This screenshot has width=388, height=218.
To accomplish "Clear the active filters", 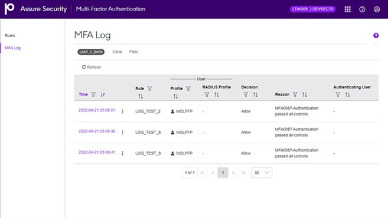I will [x=118, y=52].
